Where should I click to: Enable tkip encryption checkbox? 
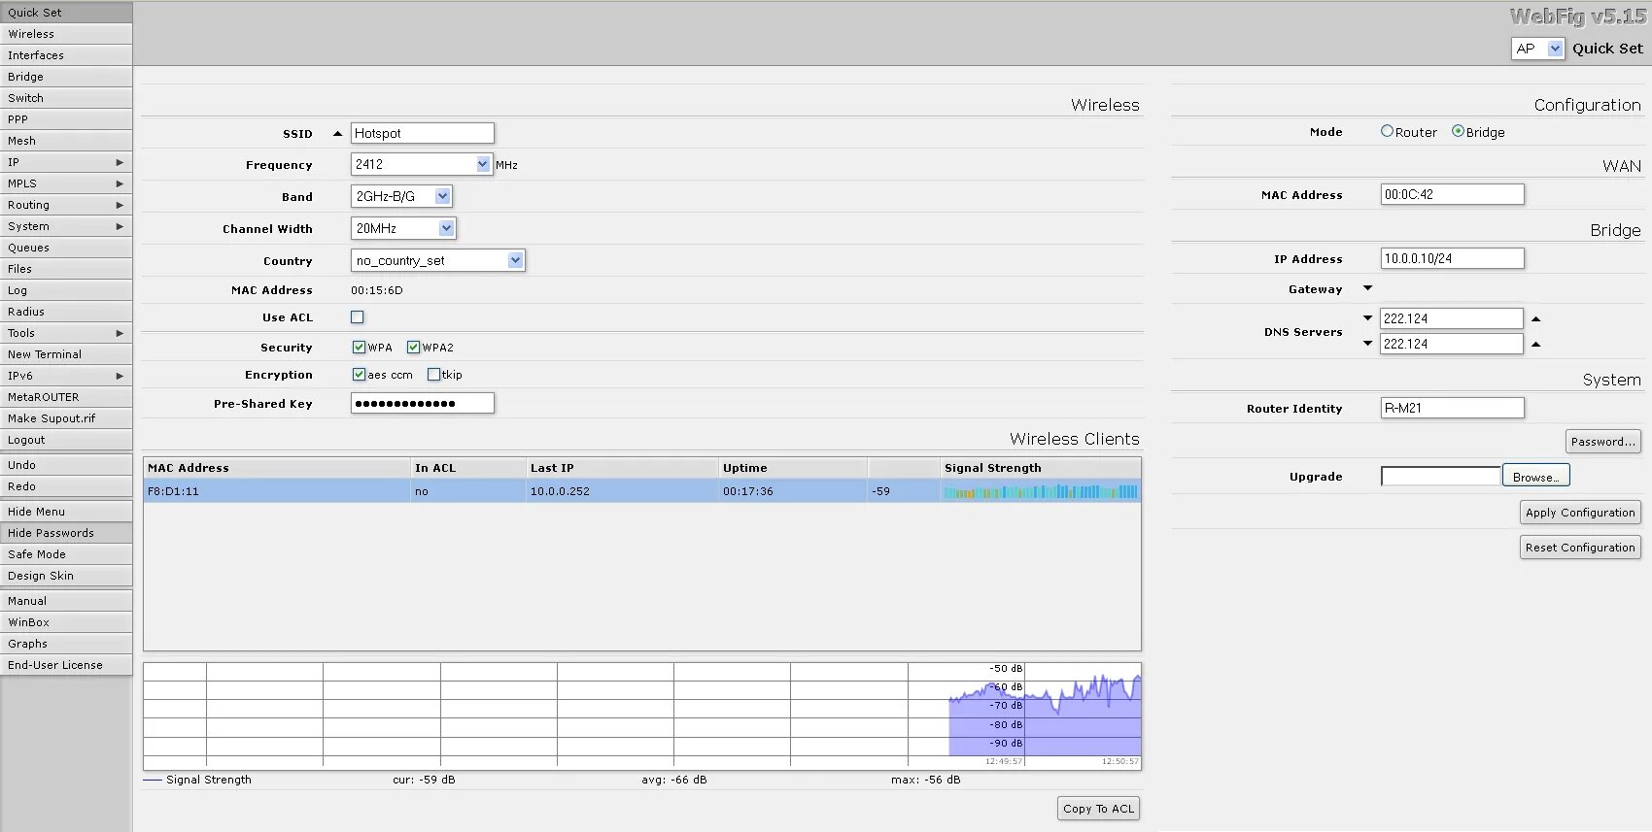point(433,375)
